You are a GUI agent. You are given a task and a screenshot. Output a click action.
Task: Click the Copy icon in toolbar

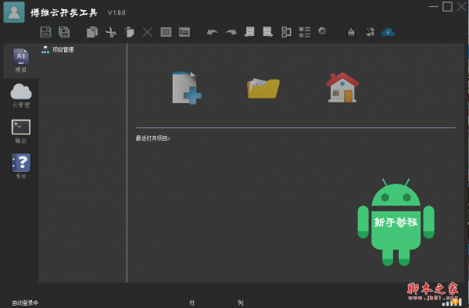92,32
